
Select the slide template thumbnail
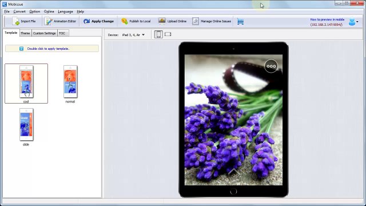[26, 125]
